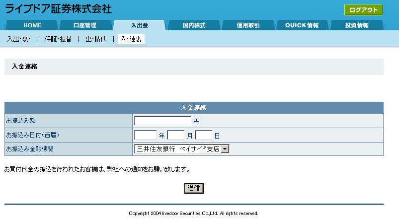Image resolution: width=399 pixels, height=220 pixels.
Task: Expand the 三井住友銀行 ベイサイド支店 dropdown
Action: [182, 149]
